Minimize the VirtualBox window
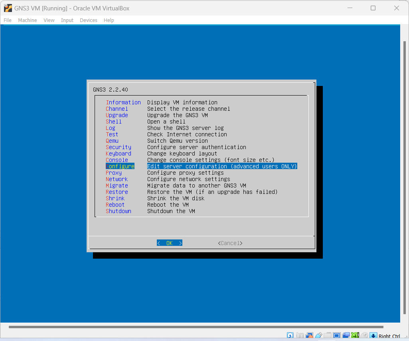 350,8
